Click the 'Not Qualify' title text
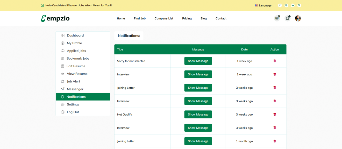This screenshot has width=342, height=149. click(x=125, y=115)
